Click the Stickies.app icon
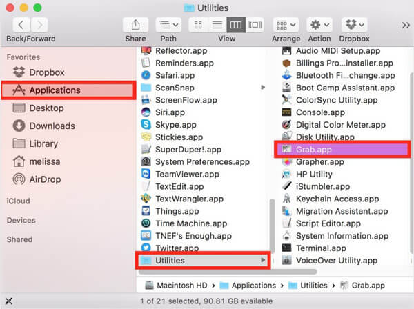 coord(146,137)
